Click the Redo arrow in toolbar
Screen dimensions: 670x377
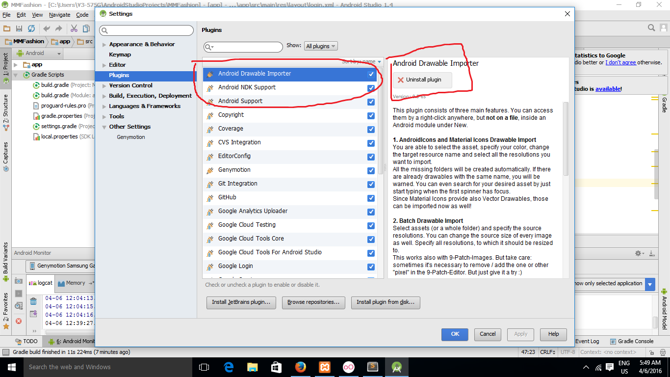59,28
